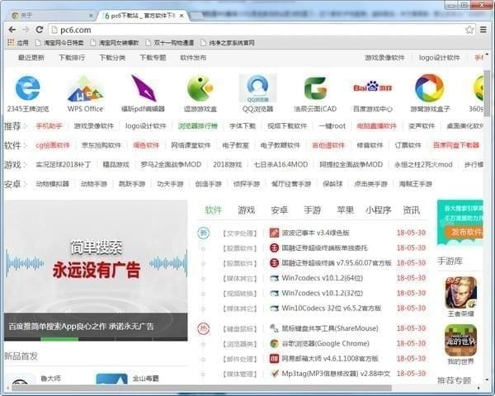Viewport: 495px width, 396px height.
Task: Select the 小程序 category tab
Action: click(x=378, y=210)
